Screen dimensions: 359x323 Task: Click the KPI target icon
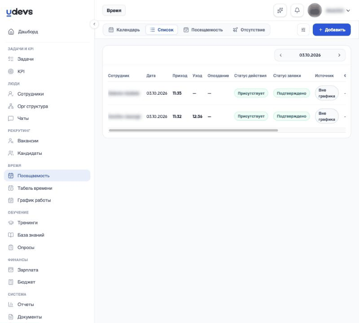click(x=11, y=71)
